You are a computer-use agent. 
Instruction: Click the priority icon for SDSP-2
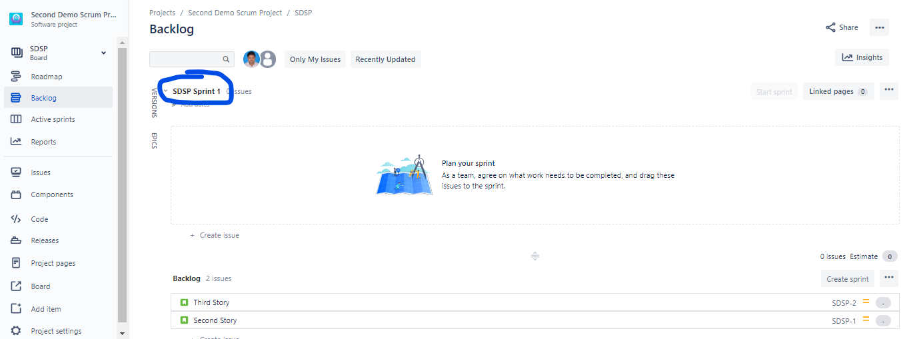866,302
